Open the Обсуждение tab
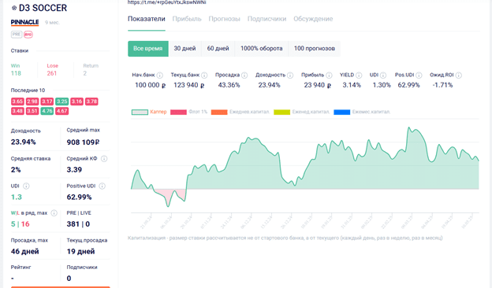The height and width of the screenshot is (288, 492). 313,19
